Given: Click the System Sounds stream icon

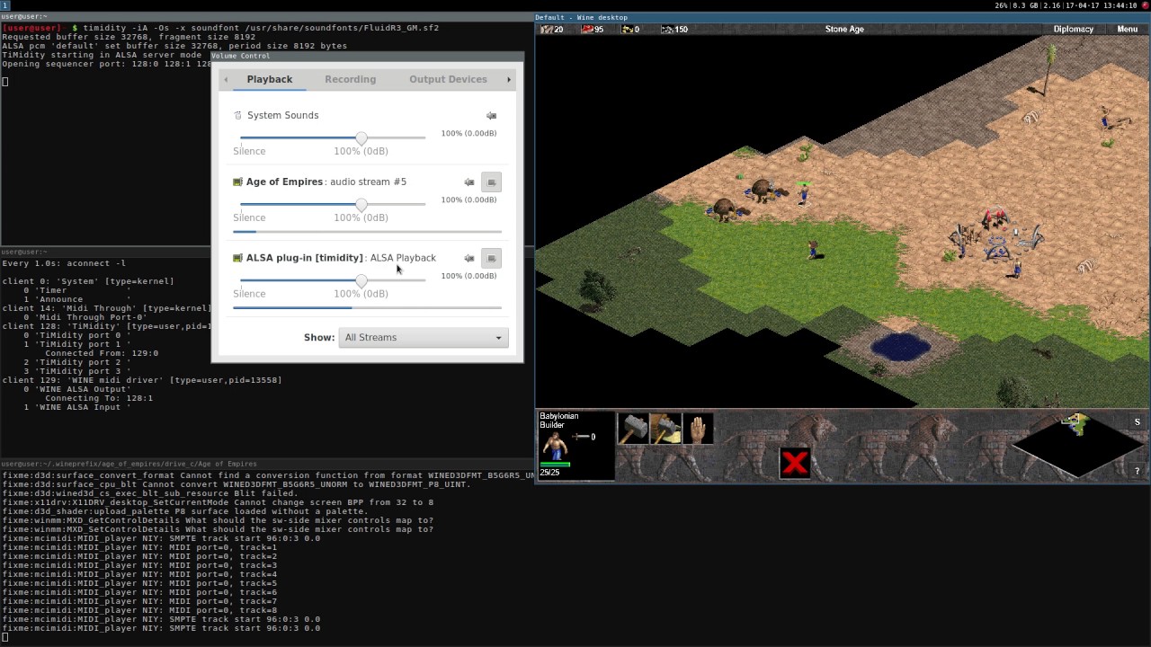Looking at the screenshot, I should click(x=237, y=115).
